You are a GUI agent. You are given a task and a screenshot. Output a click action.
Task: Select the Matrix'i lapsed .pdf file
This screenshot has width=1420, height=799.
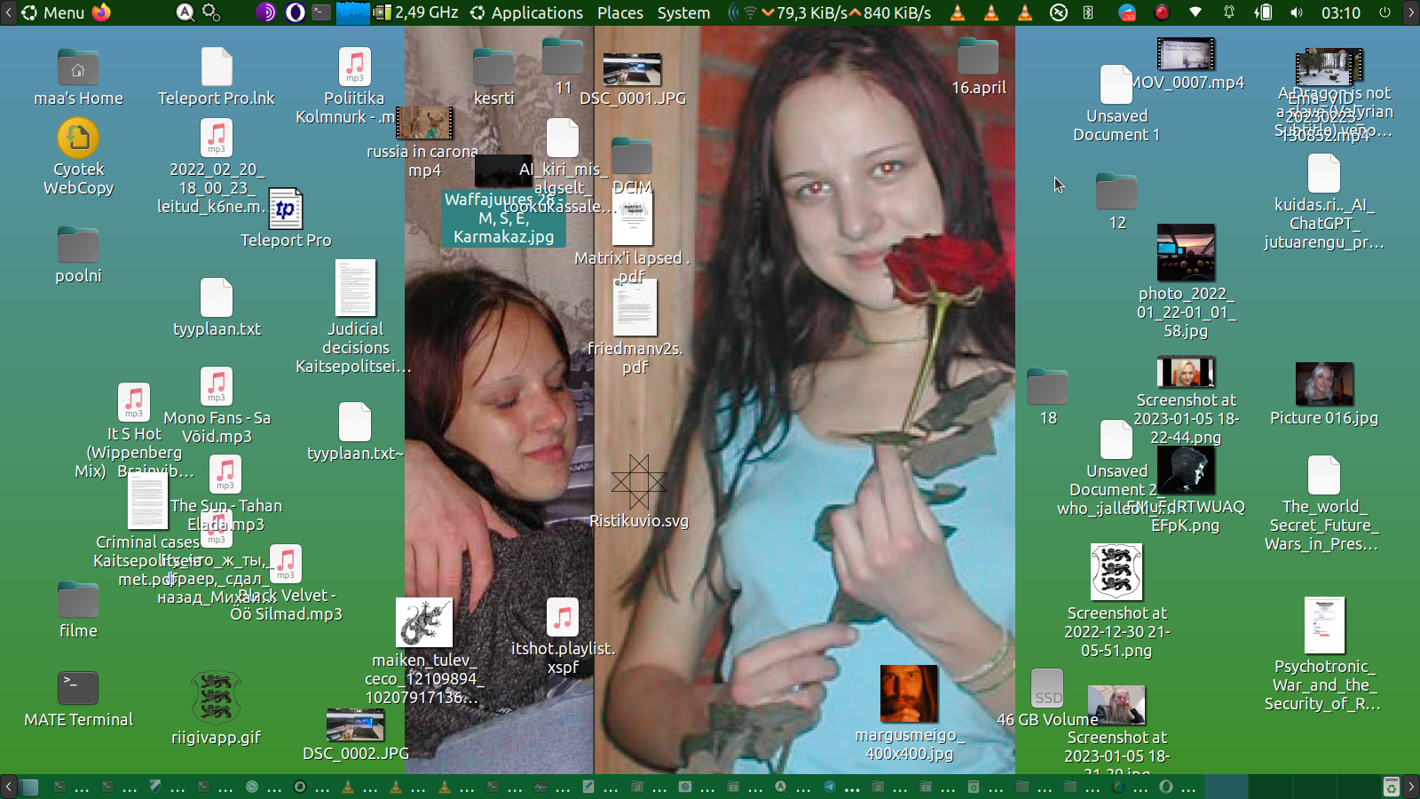(632, 237)
